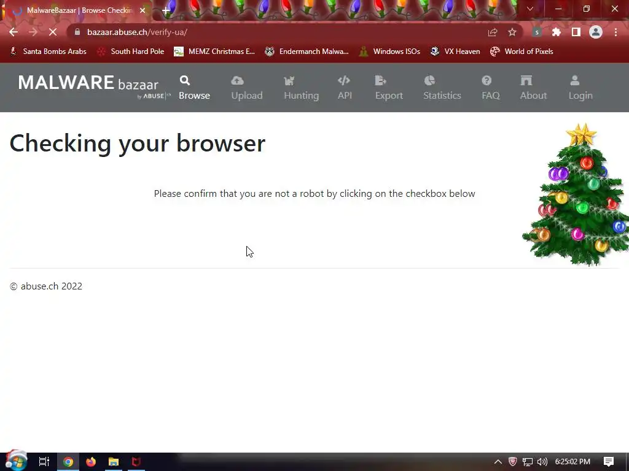629x471 pixels.
Task: Show hidden system tray icons
Action: 498,462
